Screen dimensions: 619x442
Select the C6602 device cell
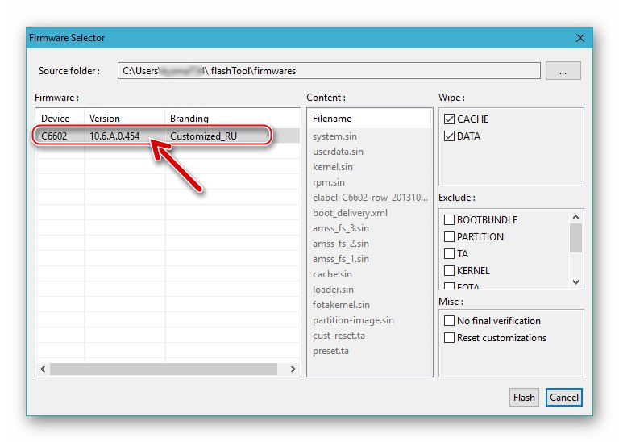[x=54, y=136]
